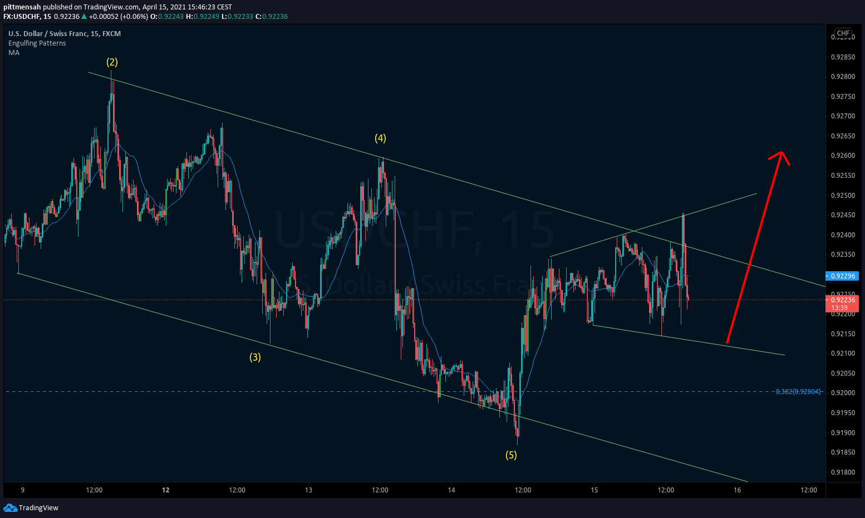This screenshot has height=518, width=865.
Task: Click the 0.92850 price axis label
Action: (843, 57)
